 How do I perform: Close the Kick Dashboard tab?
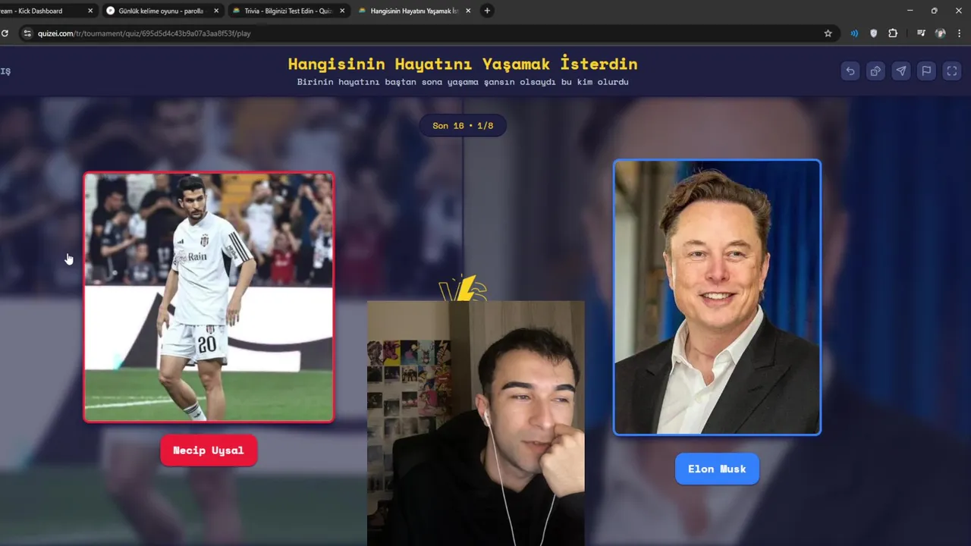(90, 11)
